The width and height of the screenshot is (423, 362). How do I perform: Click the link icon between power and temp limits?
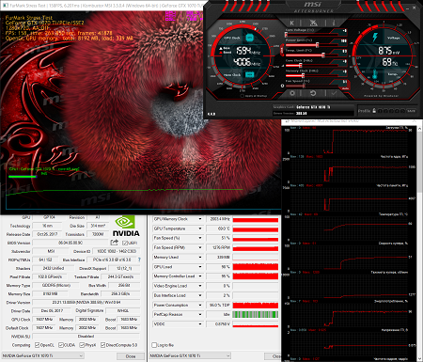pyautogui.click(x=282, y=50)
